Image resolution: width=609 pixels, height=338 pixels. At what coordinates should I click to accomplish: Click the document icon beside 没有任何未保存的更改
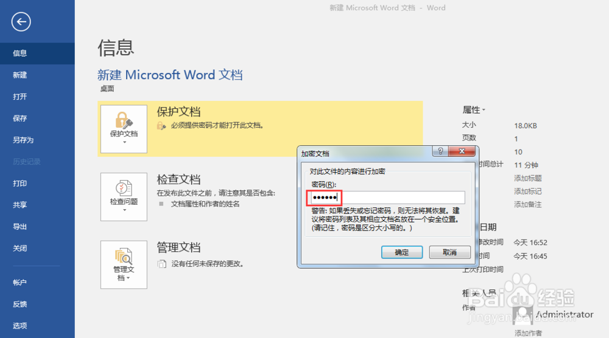pyautogui.click(x=161, y=264)
